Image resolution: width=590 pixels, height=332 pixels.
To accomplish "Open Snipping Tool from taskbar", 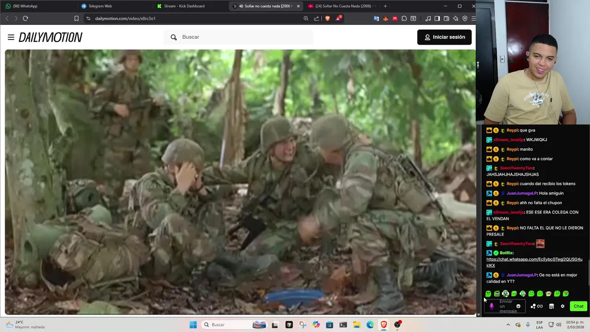I will click(x=302, y=325).
